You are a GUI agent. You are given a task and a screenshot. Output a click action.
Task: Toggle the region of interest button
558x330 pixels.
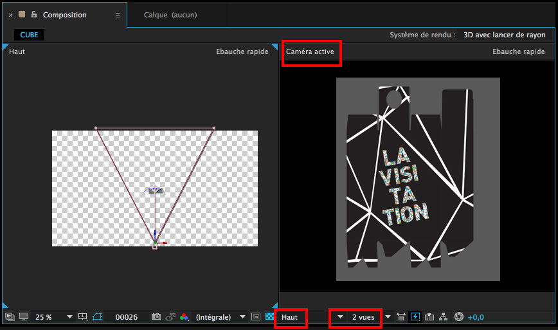click(255, 317)
